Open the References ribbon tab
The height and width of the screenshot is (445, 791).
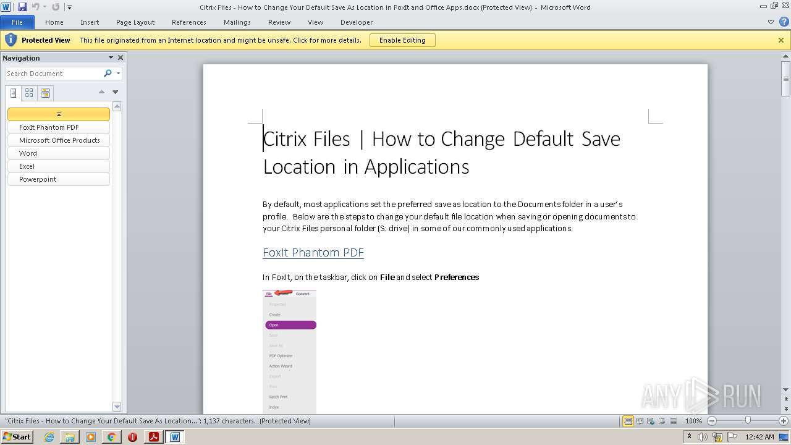click(189, 22)
